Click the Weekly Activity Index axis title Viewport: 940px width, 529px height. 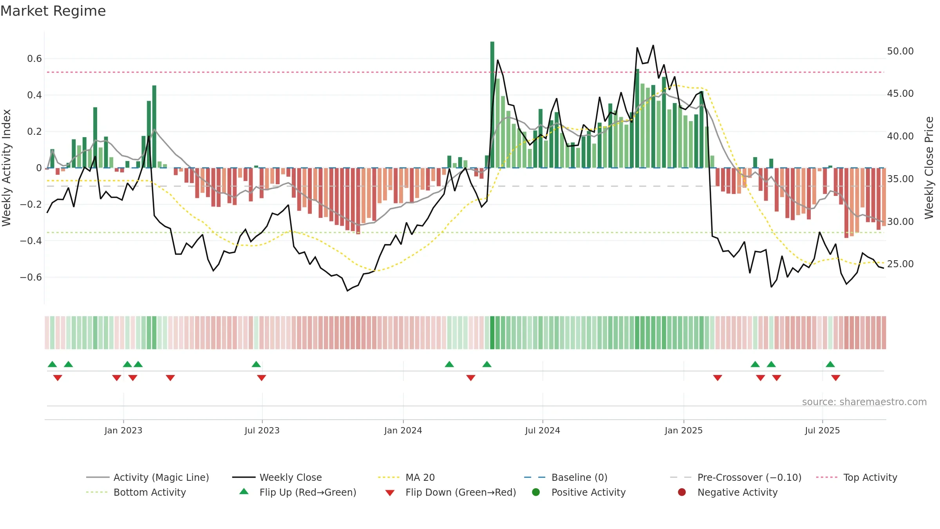click(6, 168)
